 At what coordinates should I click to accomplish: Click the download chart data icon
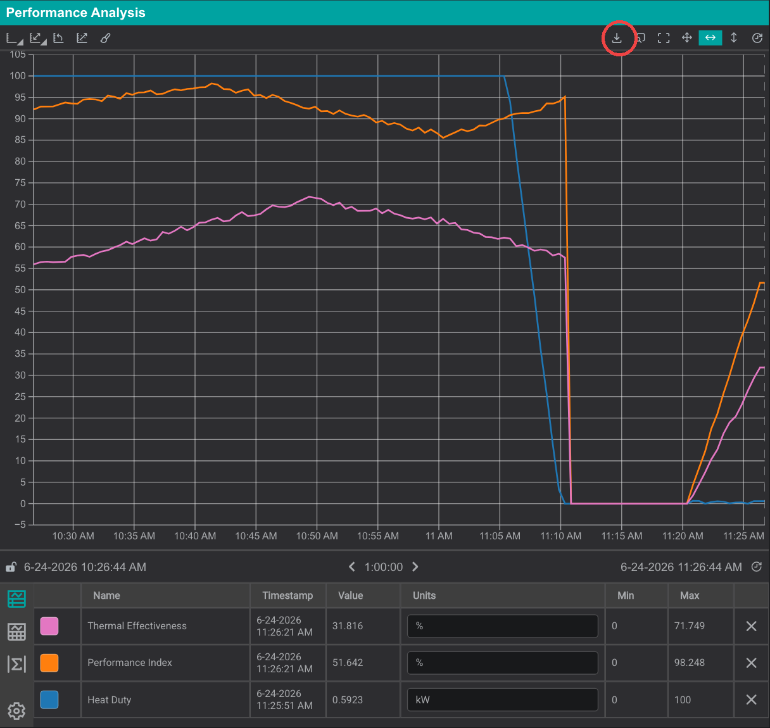tap(617, 38)
